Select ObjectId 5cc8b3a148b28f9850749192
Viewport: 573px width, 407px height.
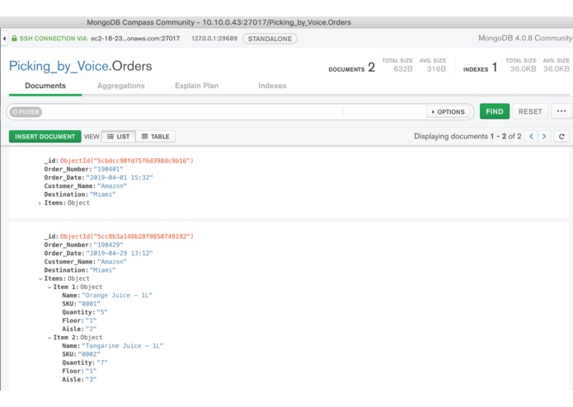tap(126, 236)
